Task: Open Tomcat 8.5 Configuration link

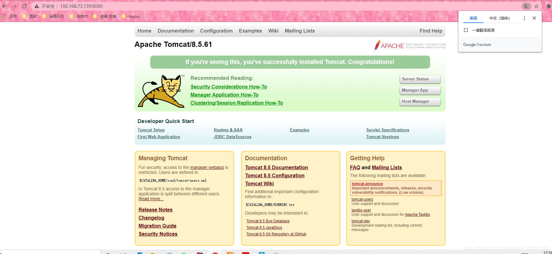Action: (x=275, y=176)
